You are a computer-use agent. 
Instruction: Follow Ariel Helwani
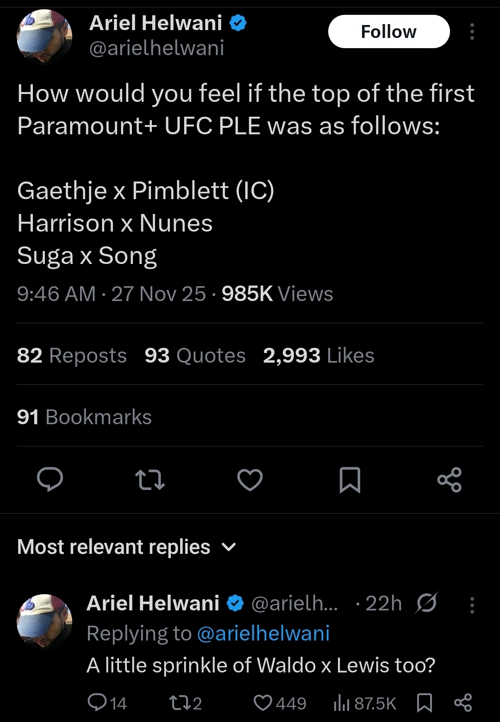click(388, 31)
